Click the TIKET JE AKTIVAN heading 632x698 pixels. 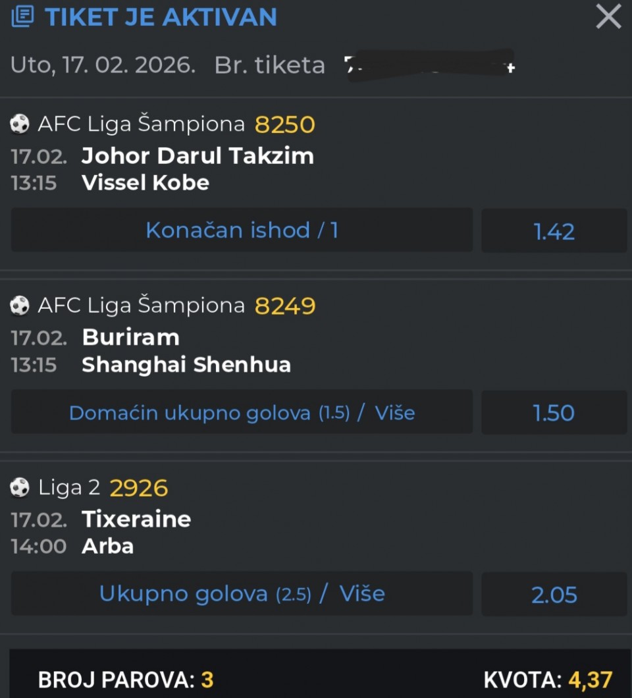pos(161,17)
